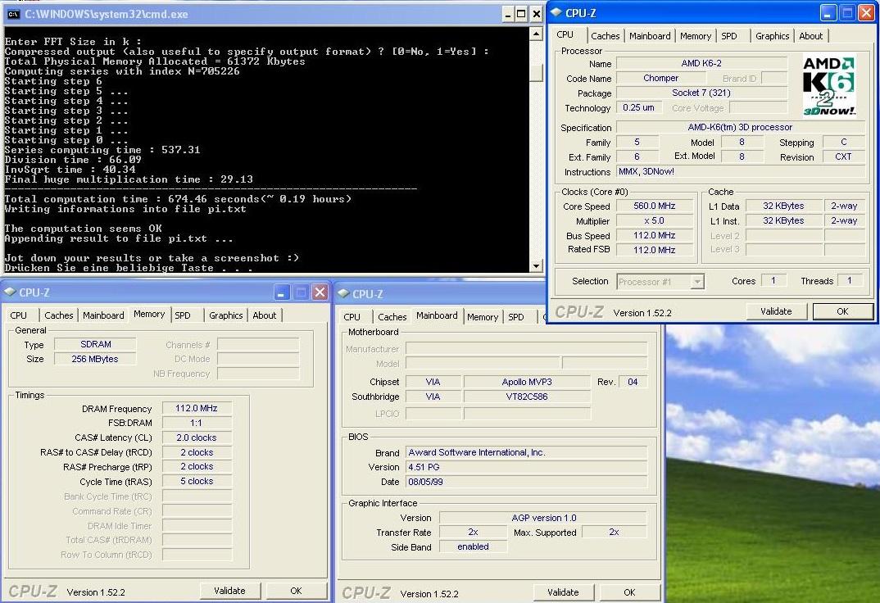Close the Memory CPU-Z window
This screenshot has height=603, width=880.
(320, 292)
